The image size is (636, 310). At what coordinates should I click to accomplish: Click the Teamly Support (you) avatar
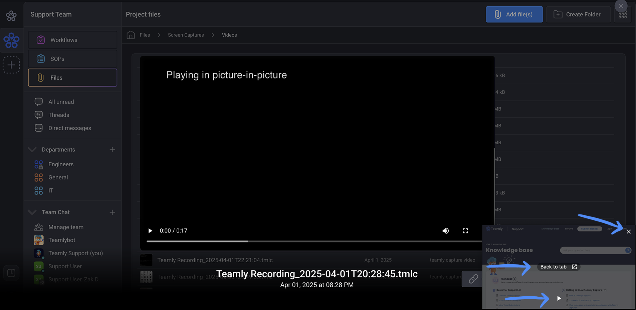click(x=39, y=253)
